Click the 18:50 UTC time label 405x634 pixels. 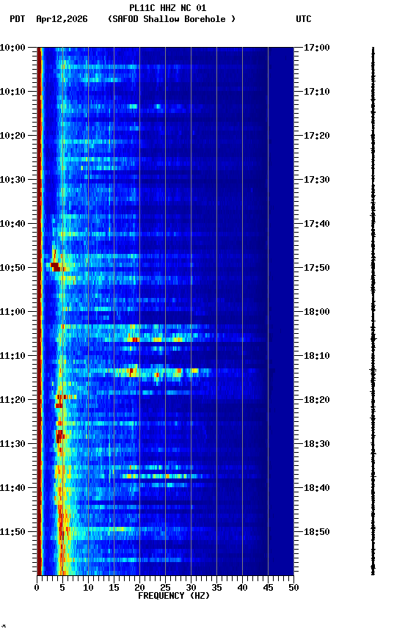[x=317, y=533]
